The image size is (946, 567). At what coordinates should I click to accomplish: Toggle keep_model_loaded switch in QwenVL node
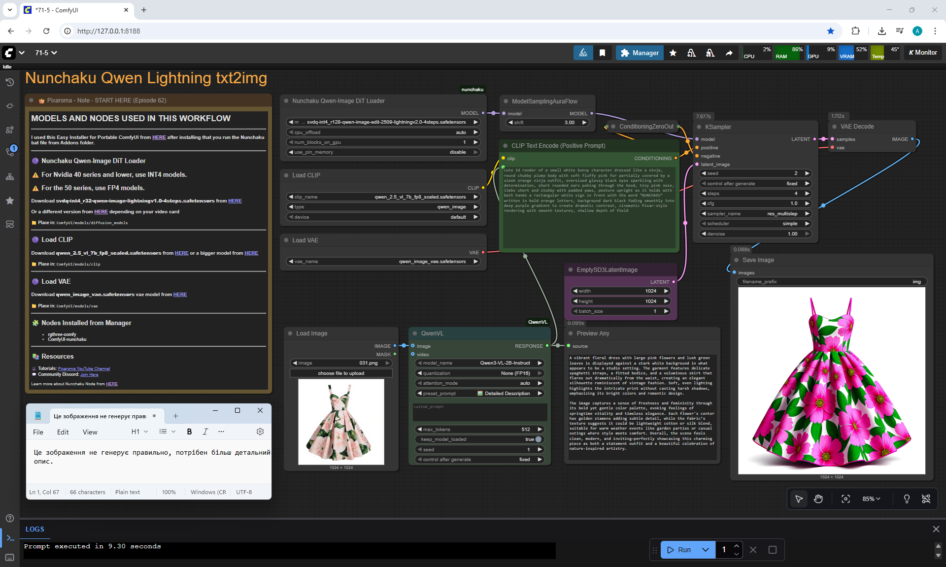pyautogui.click(x=538, y=439)
